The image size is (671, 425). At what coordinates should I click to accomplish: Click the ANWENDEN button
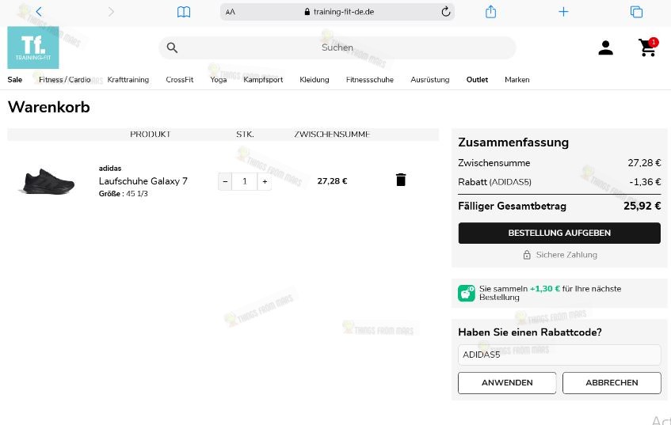[507, 383]
